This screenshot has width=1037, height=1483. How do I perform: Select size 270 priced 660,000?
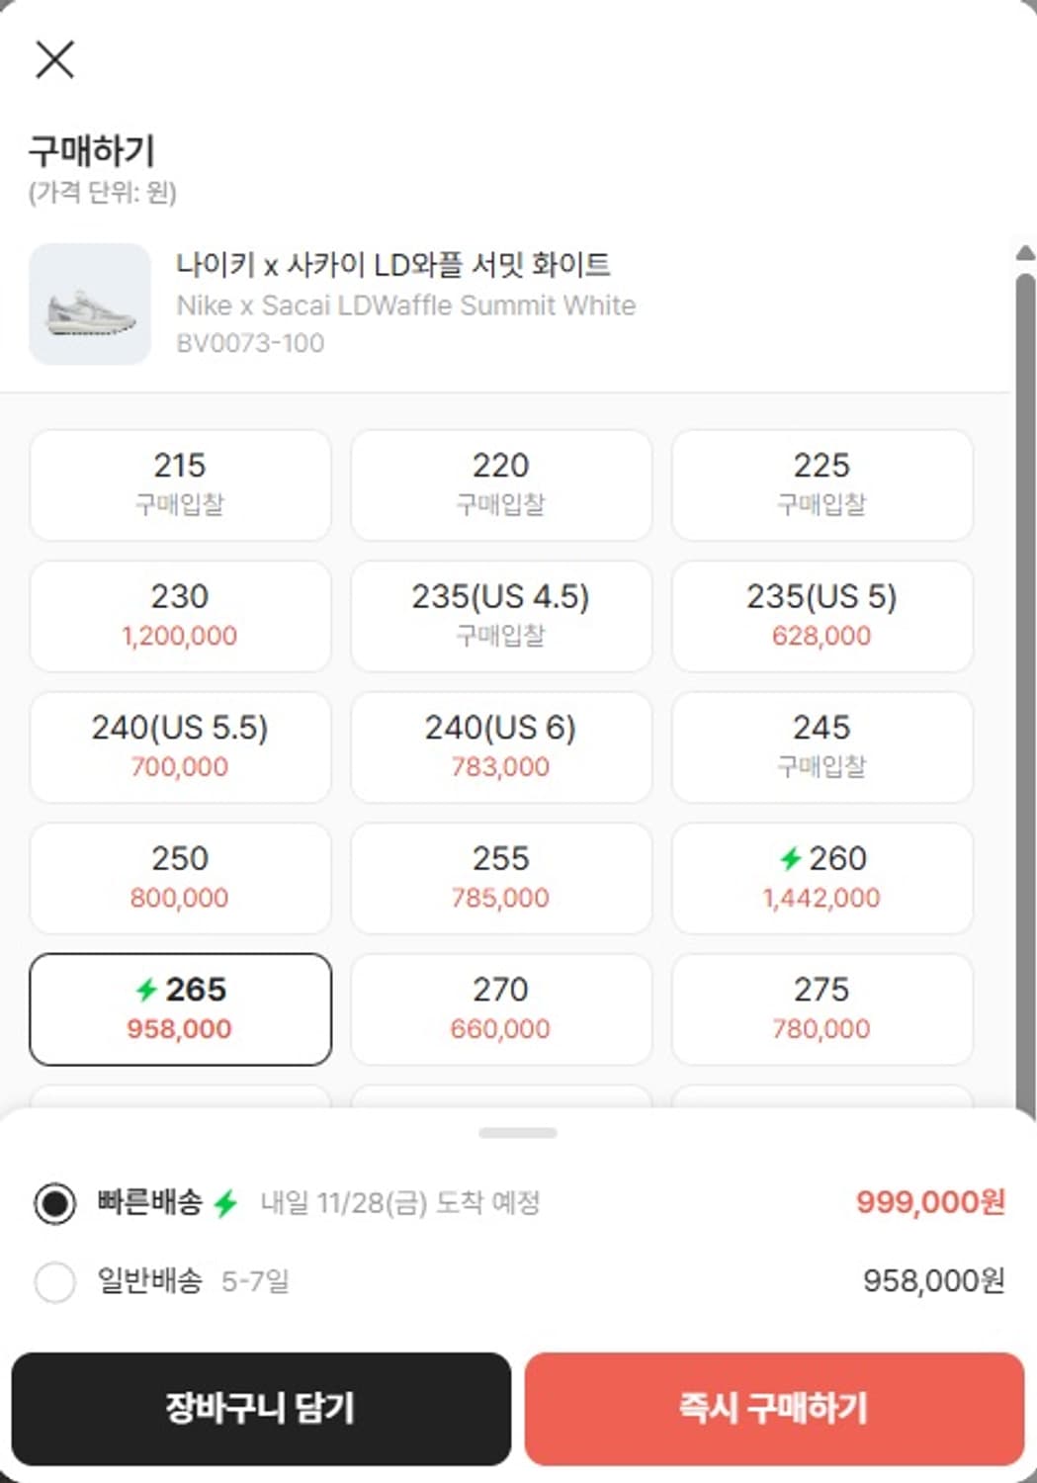tap(500, 1008)
